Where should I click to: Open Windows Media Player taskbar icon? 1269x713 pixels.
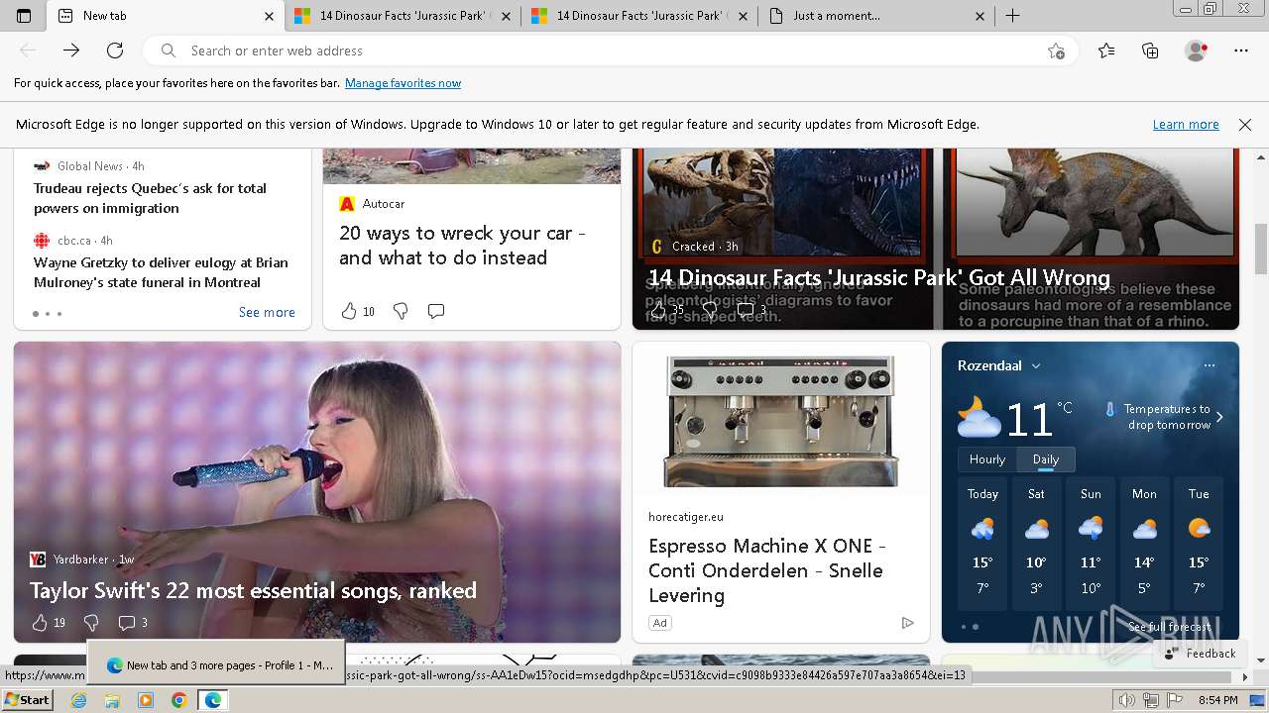(146, 700)
